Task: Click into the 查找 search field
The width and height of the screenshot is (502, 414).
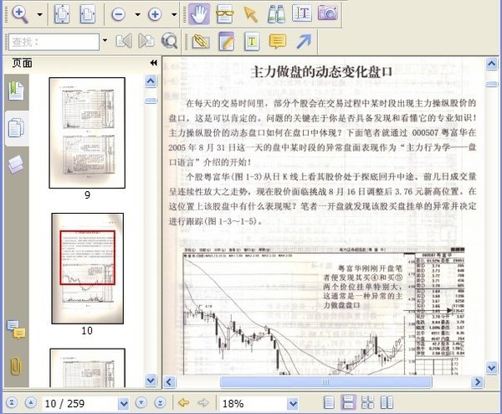Action: (54, 42)
